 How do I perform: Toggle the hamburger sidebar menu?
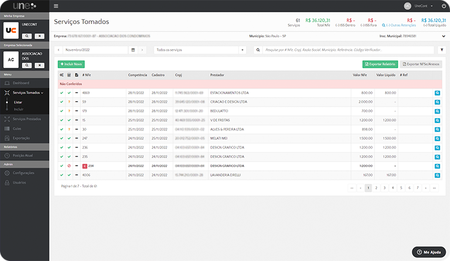click(56, 6)
